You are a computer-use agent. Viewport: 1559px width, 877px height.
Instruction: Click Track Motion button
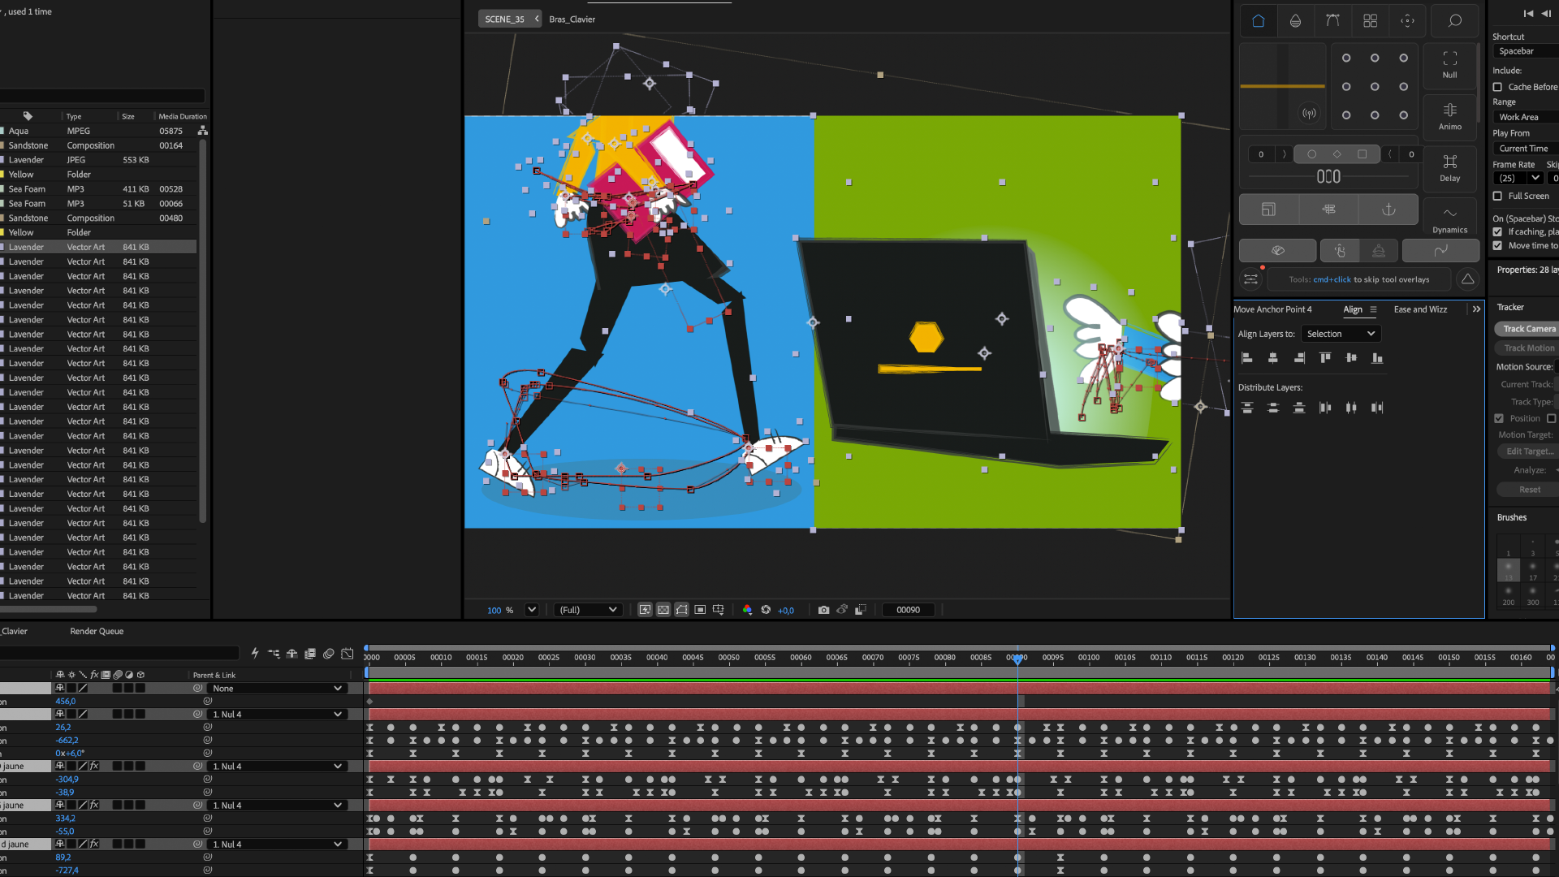pyautogui.click(x=1528, y=348)
